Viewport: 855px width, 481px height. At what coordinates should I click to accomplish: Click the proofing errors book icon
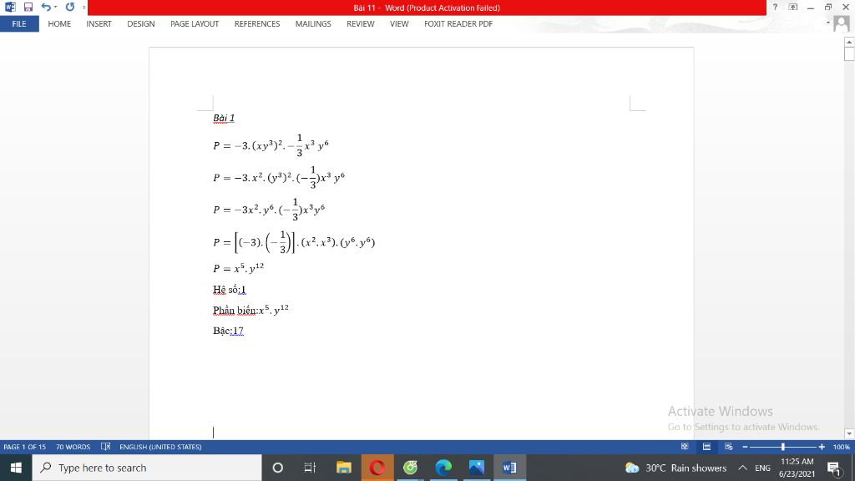click(x=106, y=447)
